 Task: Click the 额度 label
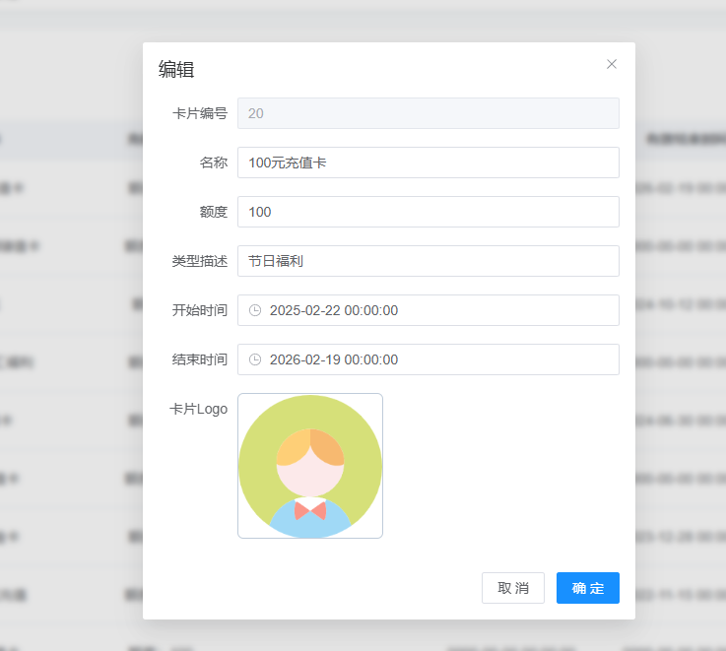(214, 212)
